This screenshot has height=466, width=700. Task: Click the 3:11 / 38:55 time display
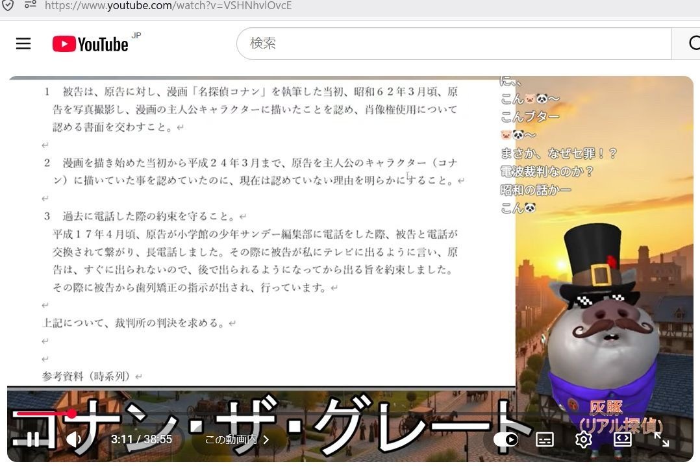[142, 439]
